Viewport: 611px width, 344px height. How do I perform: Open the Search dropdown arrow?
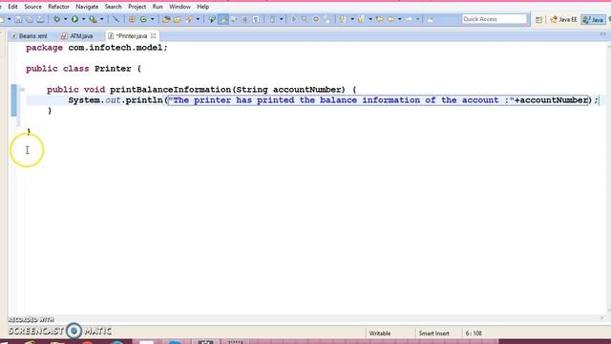[x=198, y=19]
